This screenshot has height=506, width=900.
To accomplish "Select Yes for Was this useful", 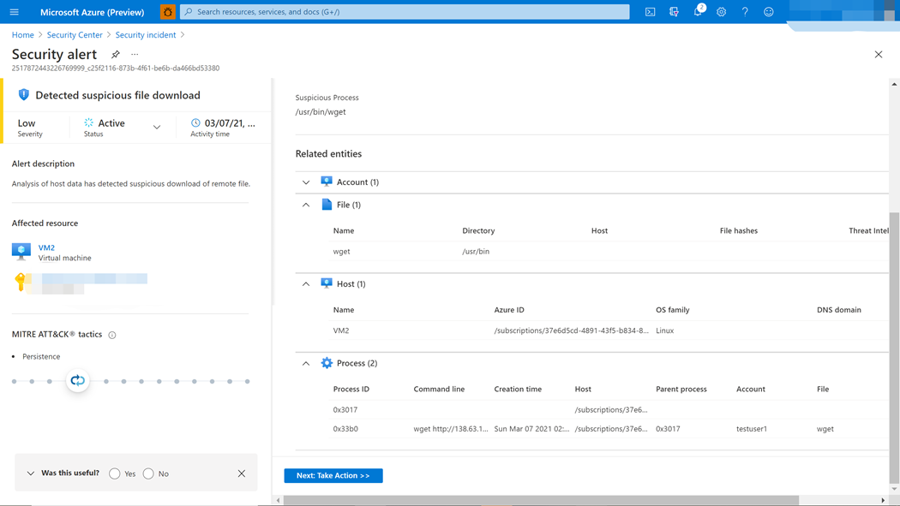I will [115, 473].
